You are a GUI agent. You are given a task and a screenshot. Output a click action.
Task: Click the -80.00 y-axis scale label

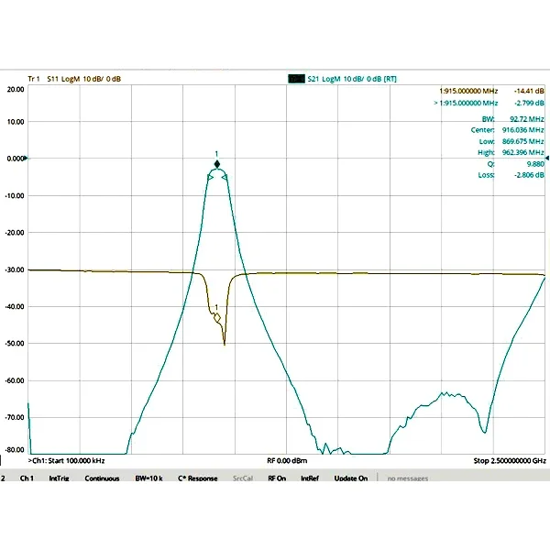point(15,450)
